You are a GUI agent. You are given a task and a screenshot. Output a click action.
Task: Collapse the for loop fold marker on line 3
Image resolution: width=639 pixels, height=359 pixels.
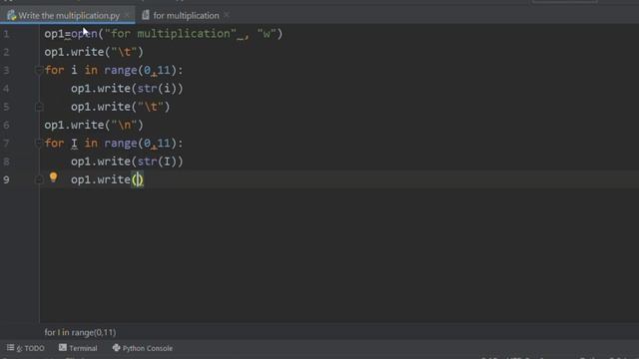point(39,70)
